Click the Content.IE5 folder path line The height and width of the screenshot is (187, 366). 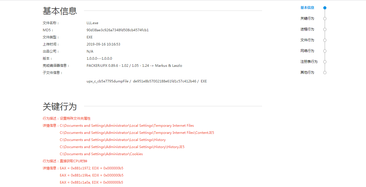click(137, 133)
